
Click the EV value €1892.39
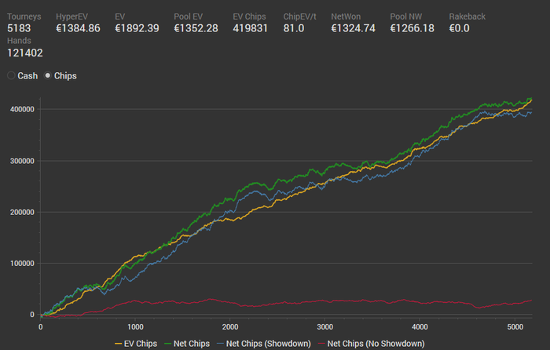click(x=137, y=28)
